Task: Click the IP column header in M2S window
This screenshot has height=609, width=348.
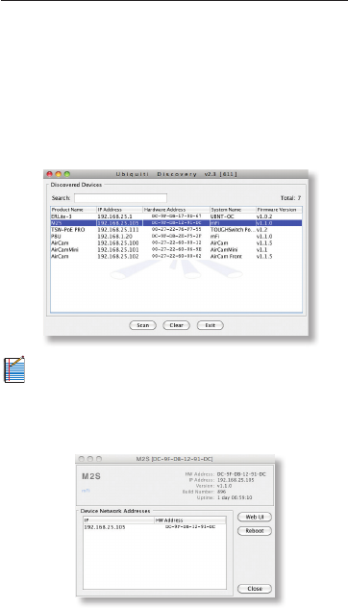Action: 118,520
